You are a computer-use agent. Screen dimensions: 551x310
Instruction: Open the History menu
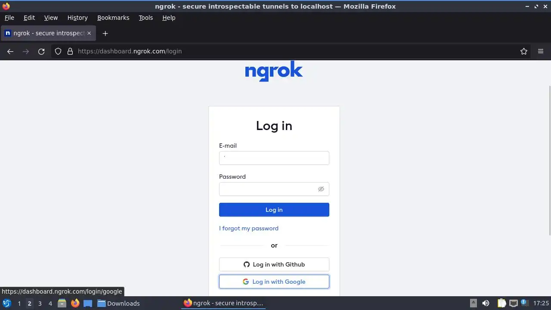click(x=77, y=18)
